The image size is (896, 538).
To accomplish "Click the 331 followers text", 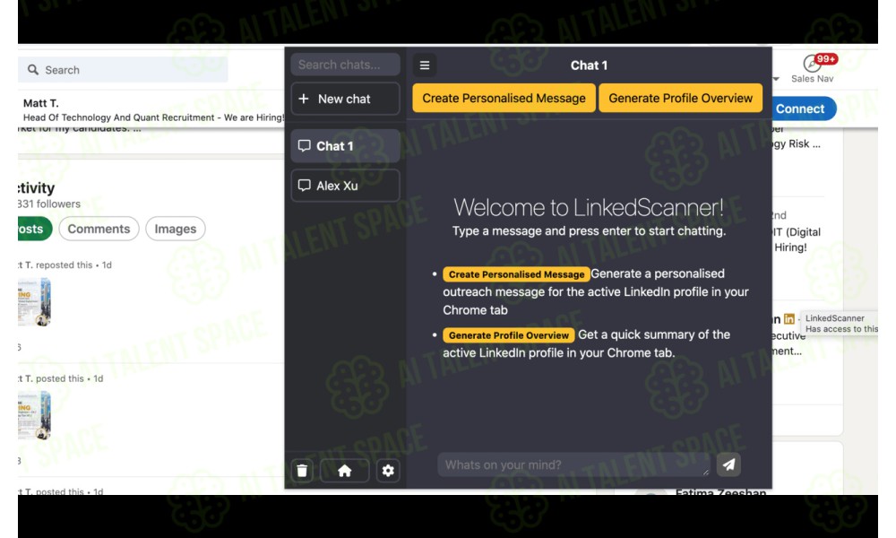I will click(49, 204).
